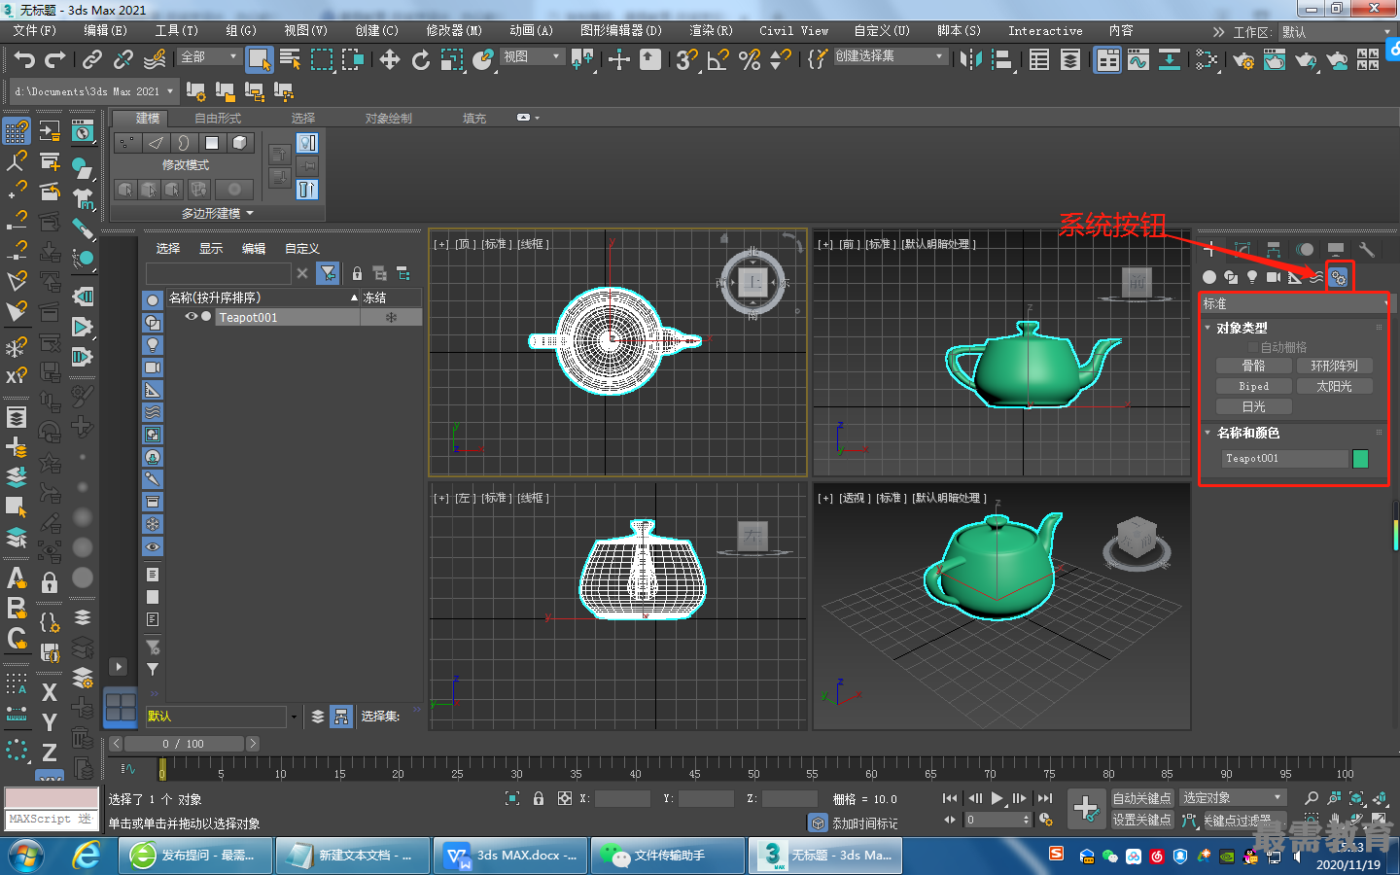Open the 图形编辑器(D) menu
1400x875 pixels.
pyautogui.click(x=620, y=31)
